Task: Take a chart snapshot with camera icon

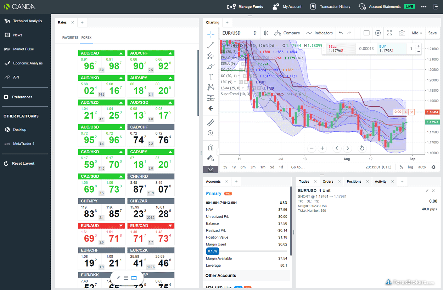Action: point(402,33)
